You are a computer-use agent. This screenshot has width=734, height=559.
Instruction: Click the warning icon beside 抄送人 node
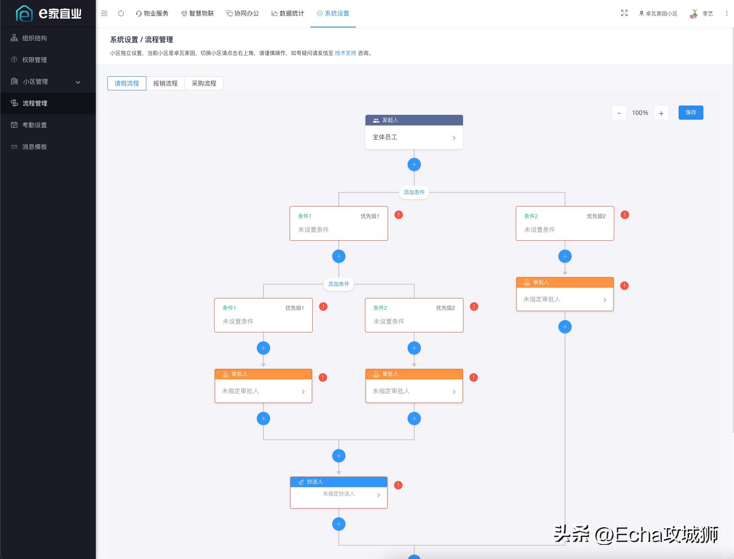[398, 485]
